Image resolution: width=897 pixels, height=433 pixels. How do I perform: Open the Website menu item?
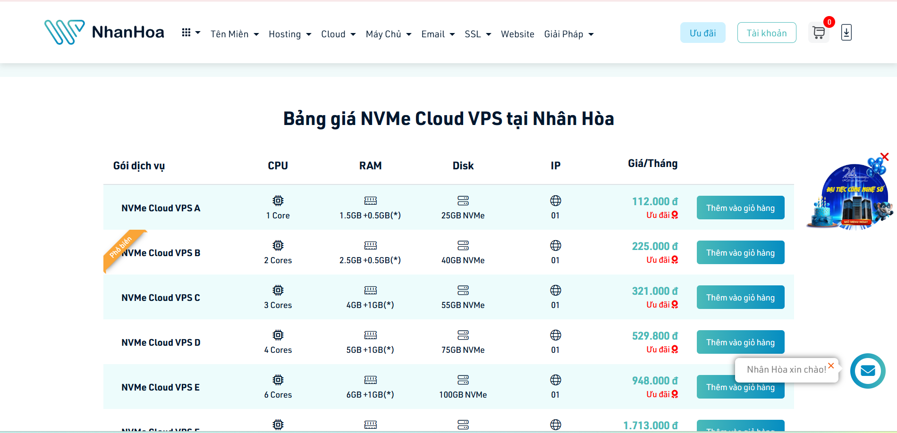[517, 34]
